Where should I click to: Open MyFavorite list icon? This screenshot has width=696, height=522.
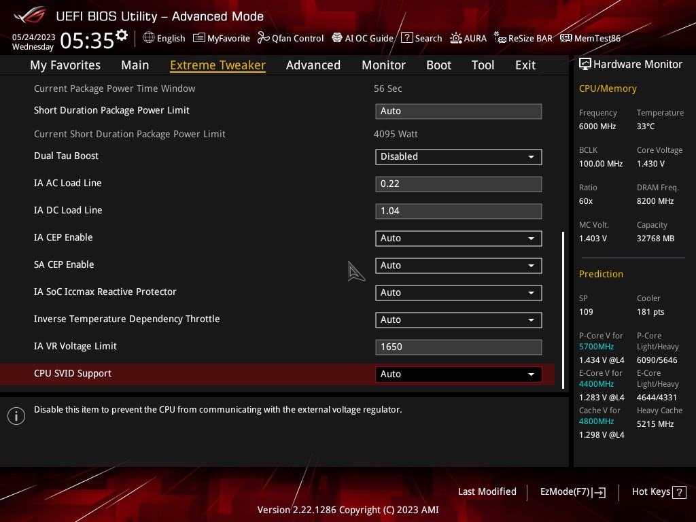pyautogui.click(x=199, y=38)
